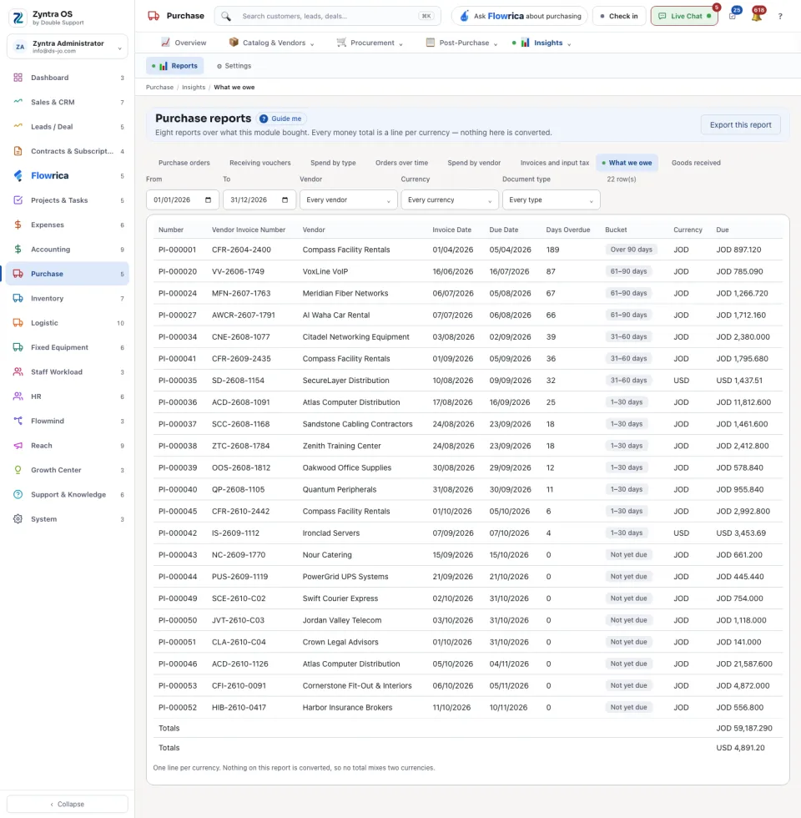
Task: Open the System gear icon
Action: coord(18,519)
